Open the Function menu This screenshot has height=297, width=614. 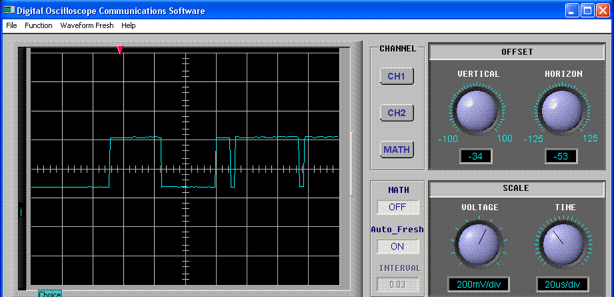point(39,25)
